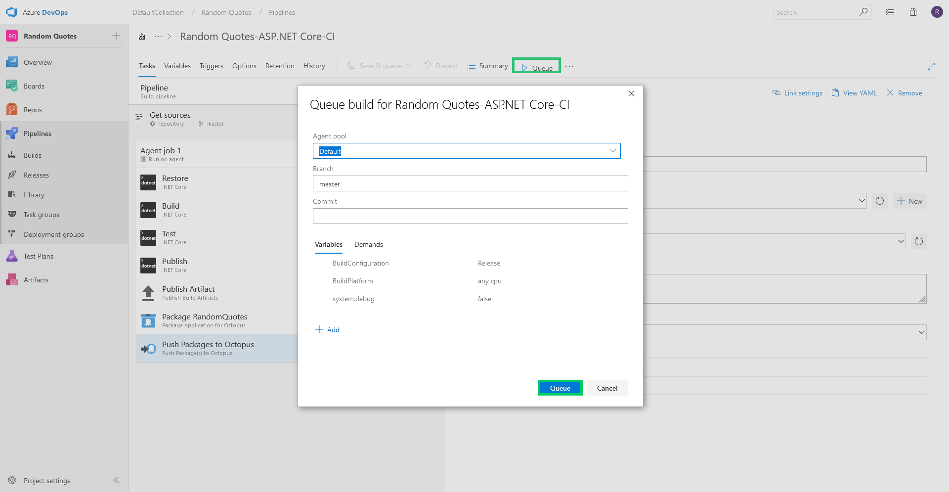Select Demands tab in the dialog
This screenshot has width=949, height=492.
pyautogui.click(x=369, y=244)
